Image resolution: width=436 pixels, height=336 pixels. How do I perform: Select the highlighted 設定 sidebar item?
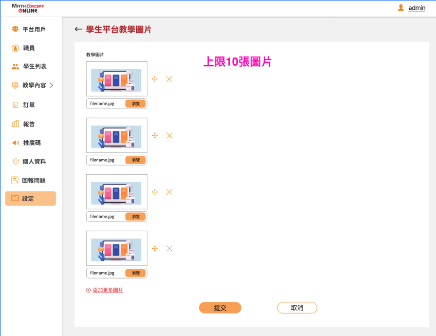click(31, 198)
